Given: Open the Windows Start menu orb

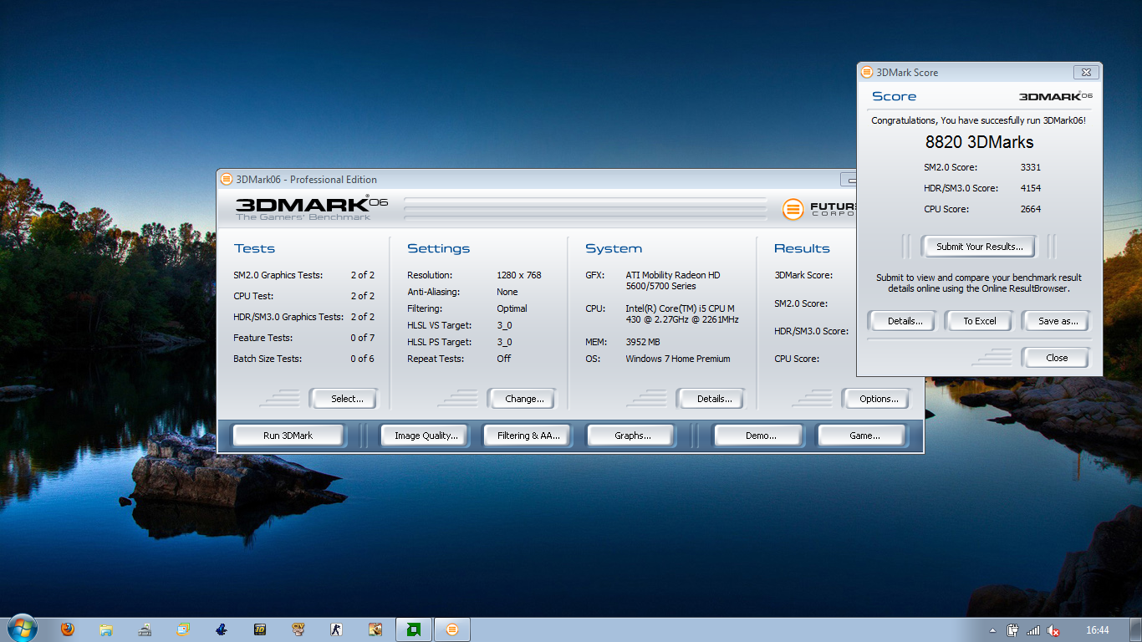Looking at the screenshot, I should pyautogui.click(x=21, y=629).
